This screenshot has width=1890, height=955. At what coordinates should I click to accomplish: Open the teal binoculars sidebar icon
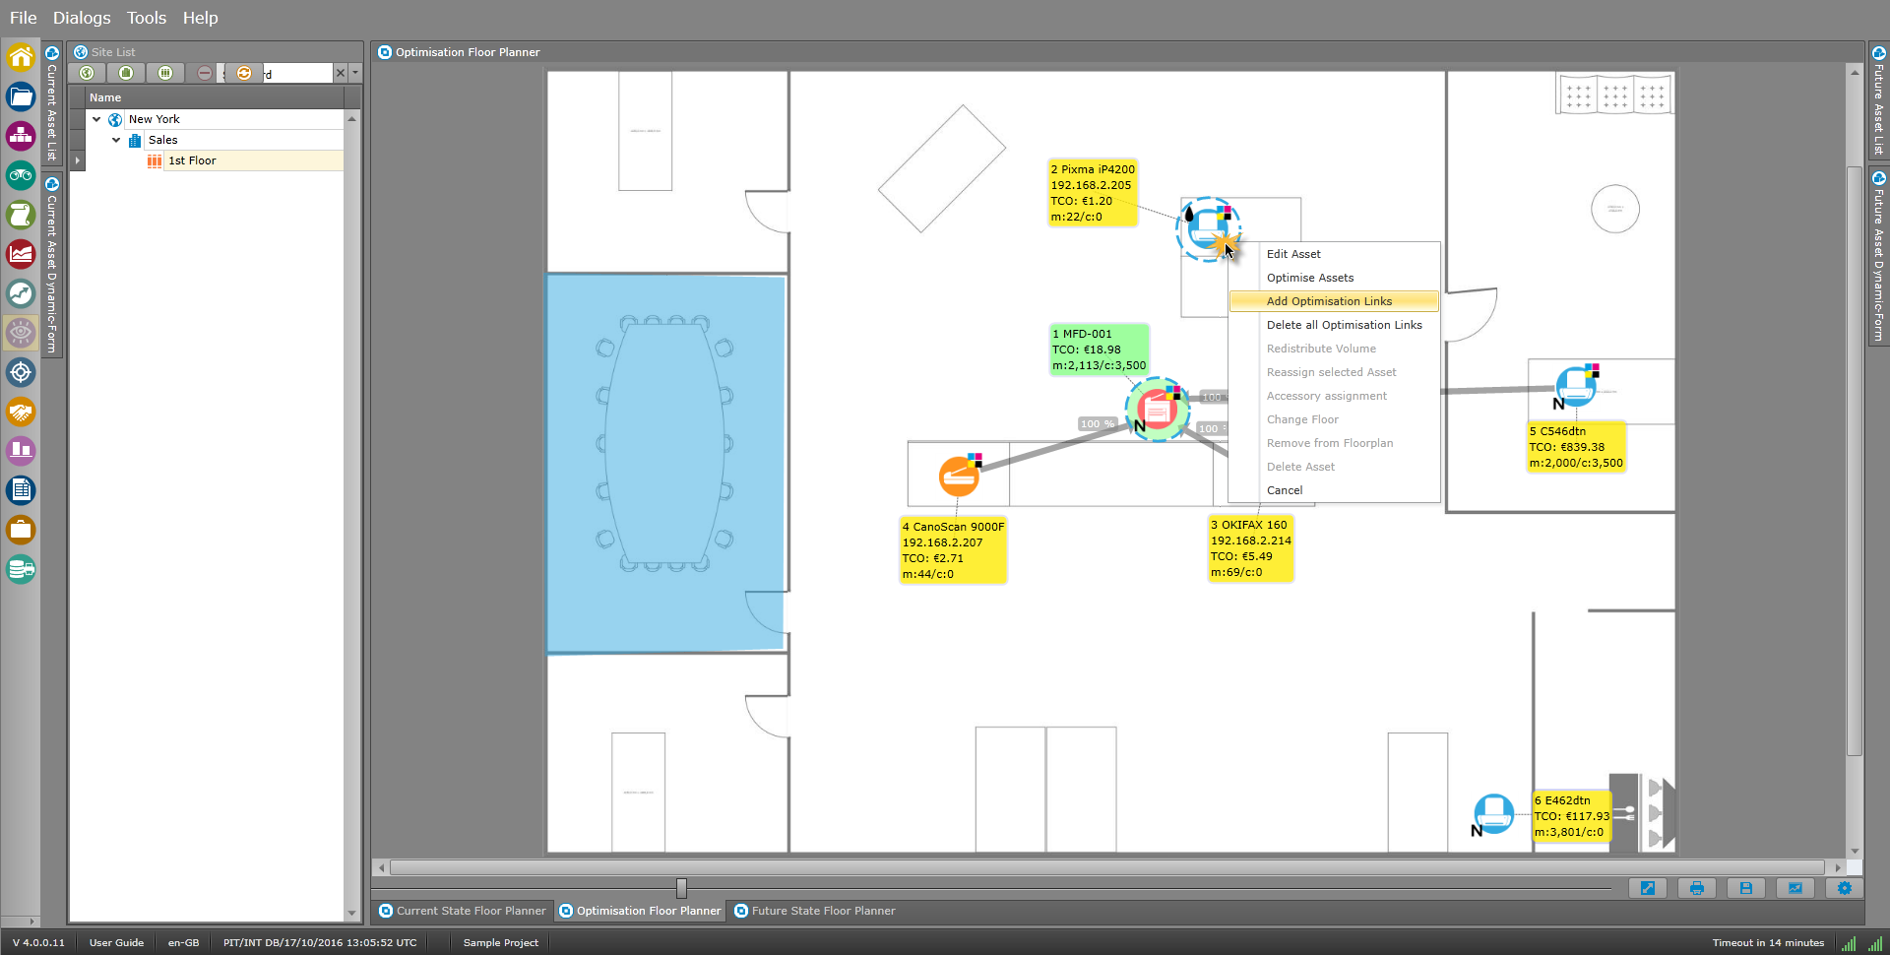pyautogui.click(x=21, y=175)
